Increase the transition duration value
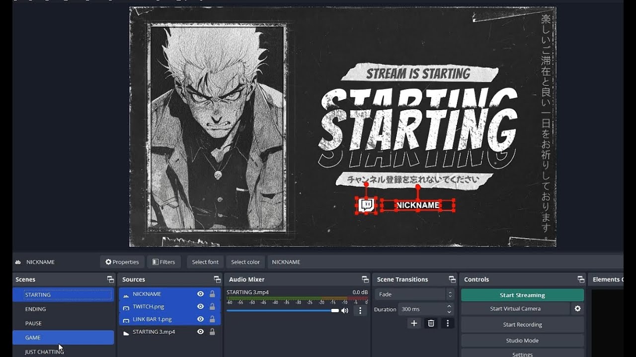This screenshot has height=357, width=636. coord(449,306)
